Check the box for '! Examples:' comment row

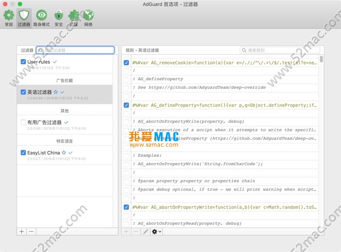click(x=126, y=156)
